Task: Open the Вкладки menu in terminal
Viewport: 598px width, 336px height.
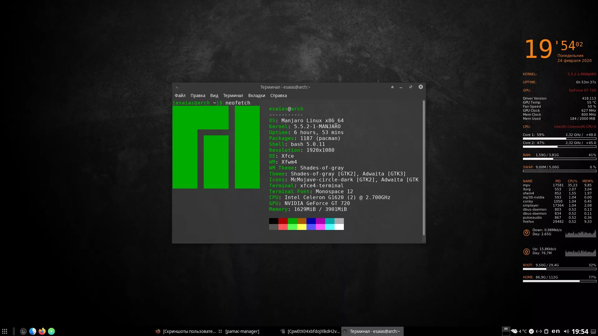Action: [256, 96]
